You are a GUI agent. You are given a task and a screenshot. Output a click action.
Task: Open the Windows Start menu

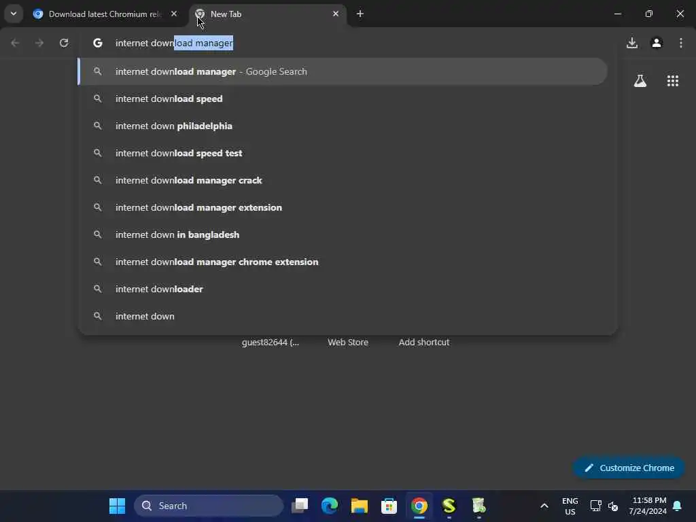[x=117, y=506]
